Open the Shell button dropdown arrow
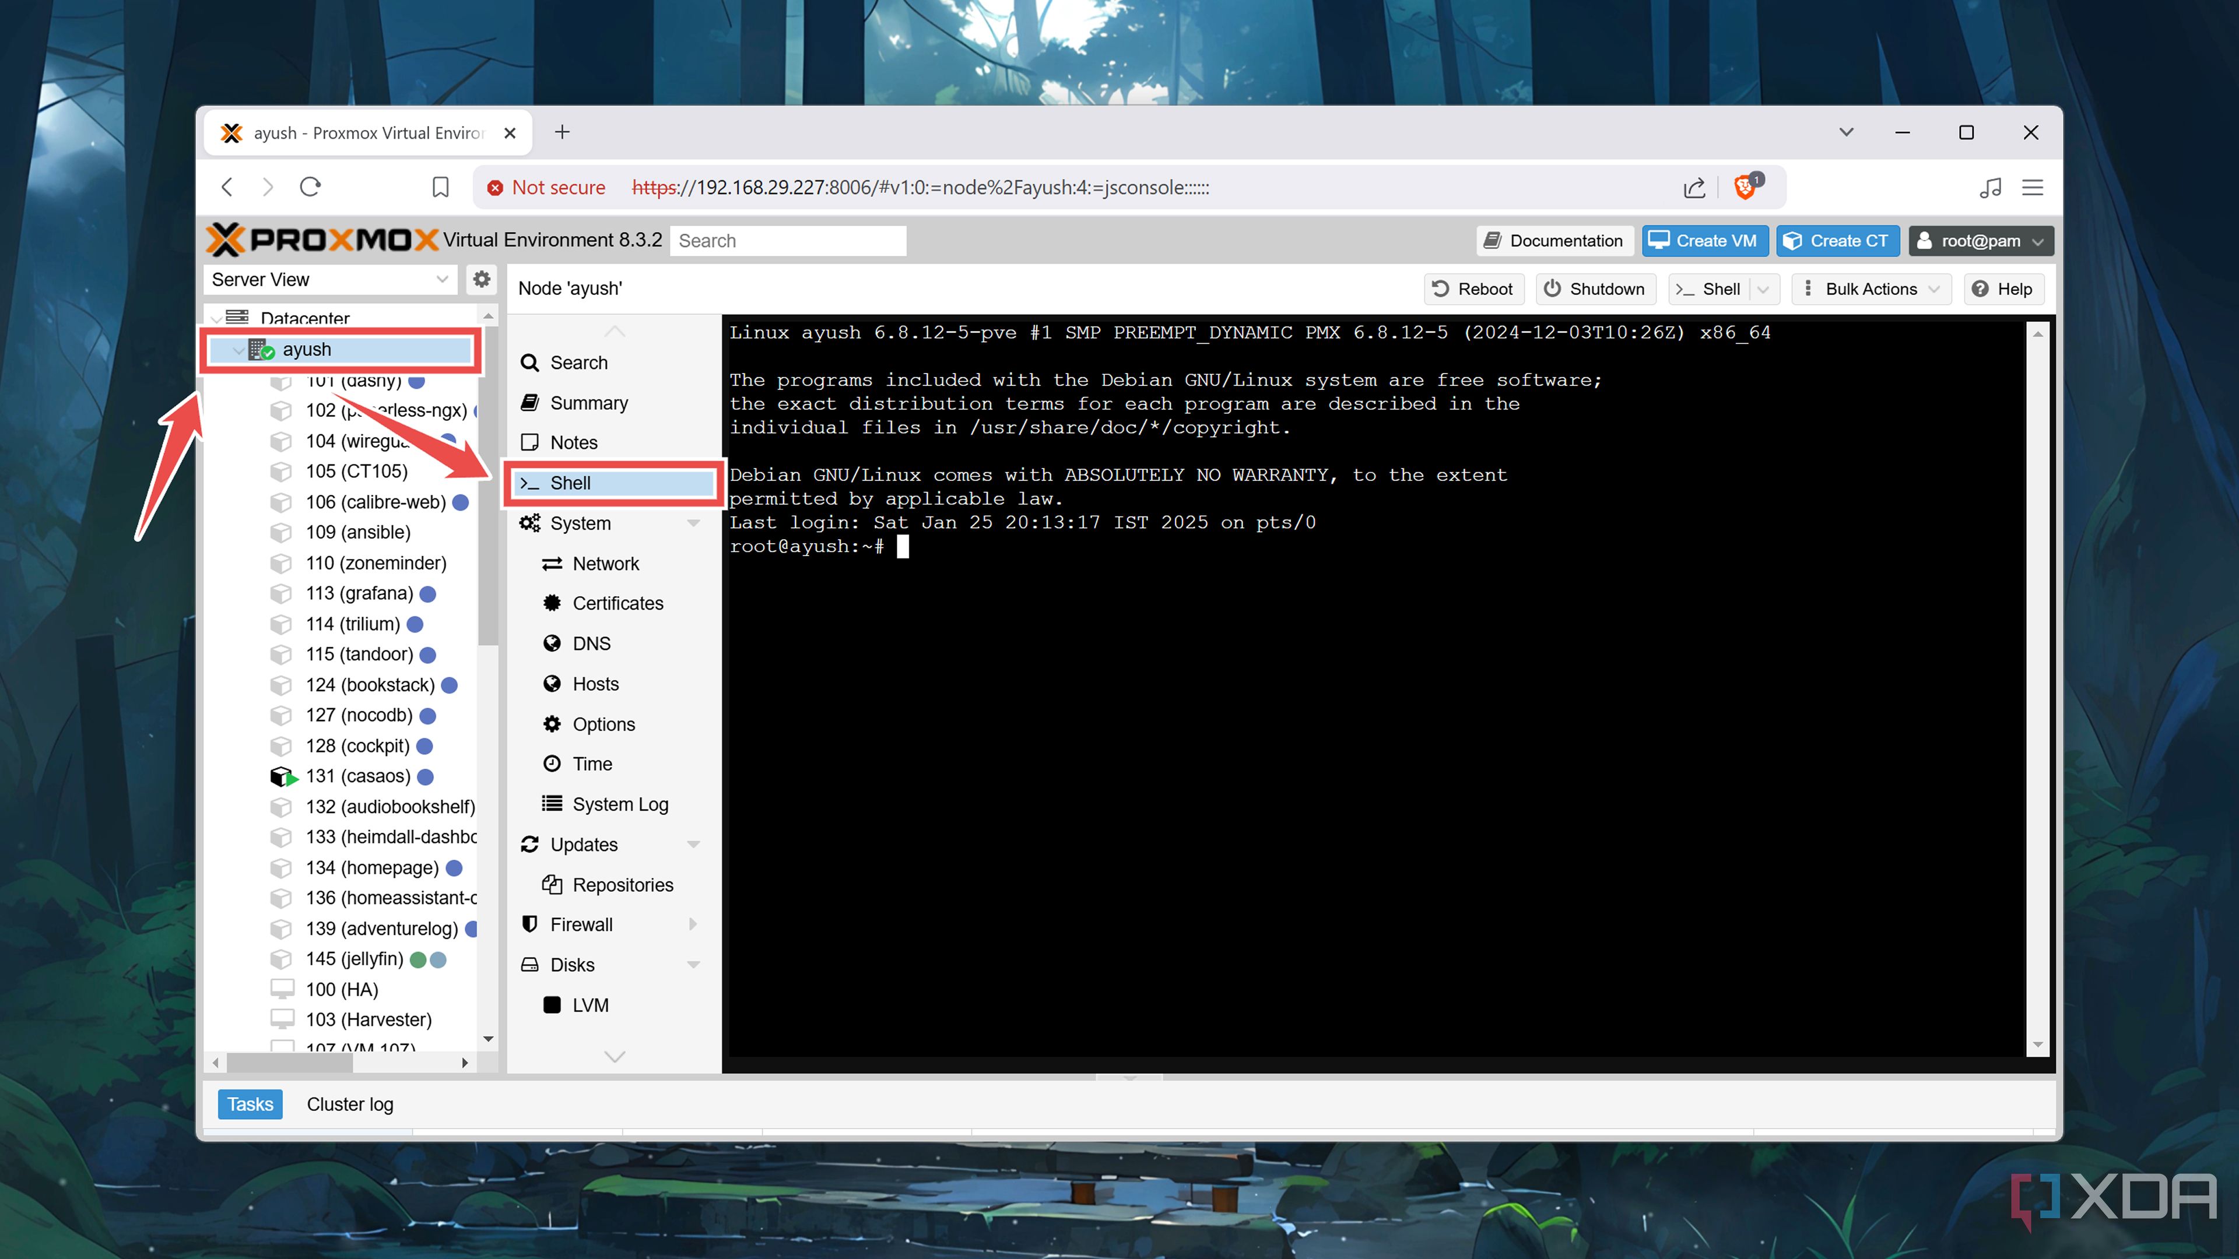 tap(1764, 289)
